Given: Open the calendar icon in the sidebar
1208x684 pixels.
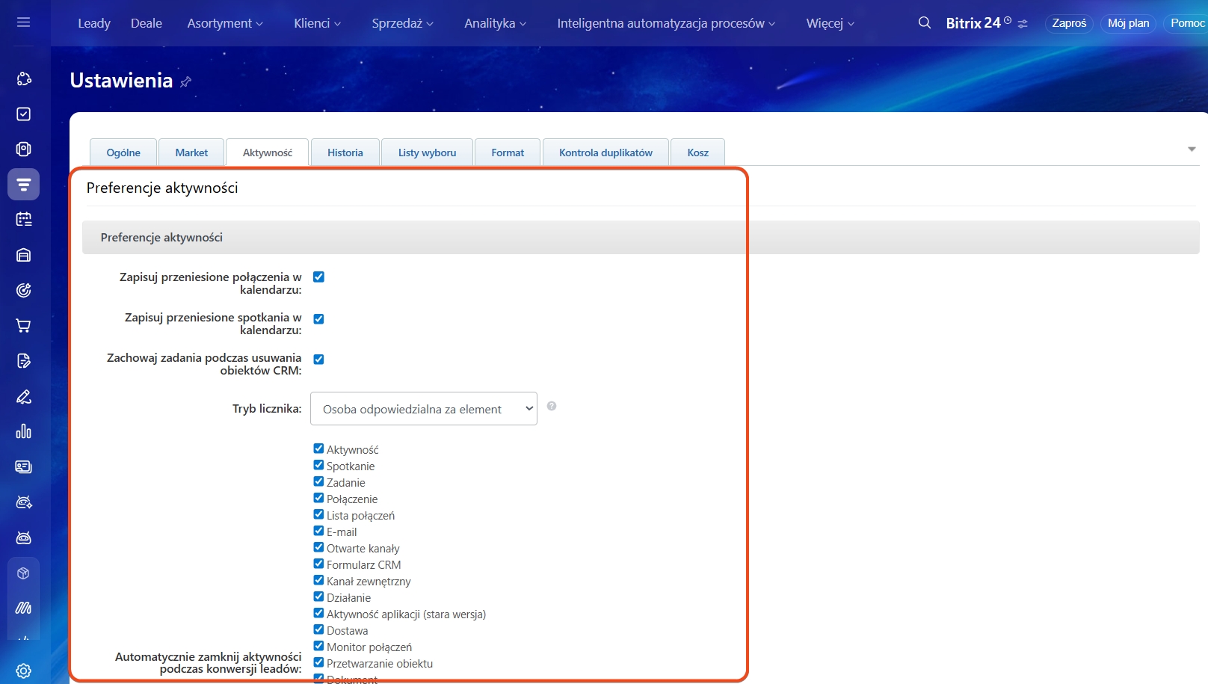Looking at the screenshot, I should point(23,220).
